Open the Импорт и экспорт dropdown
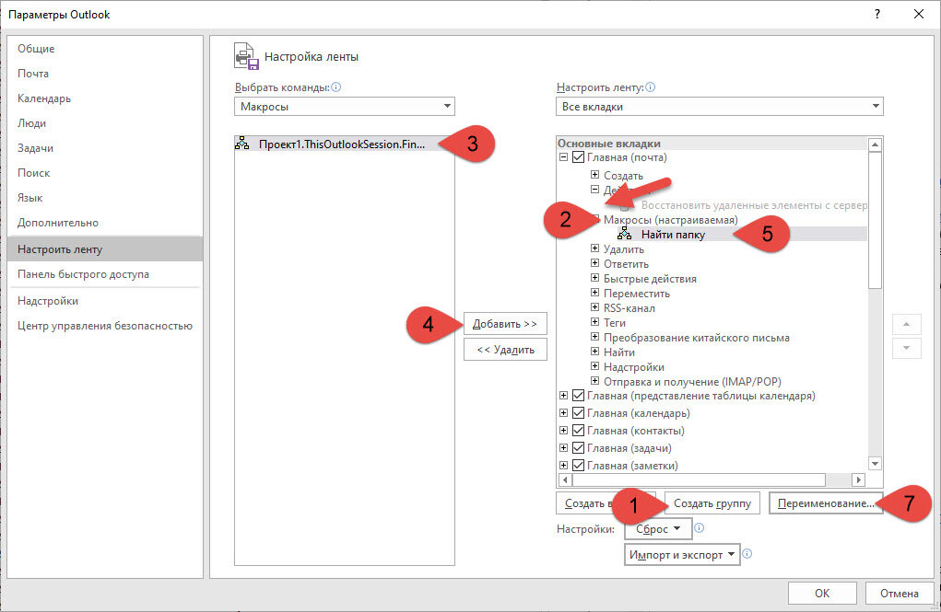This screenshot has width=941, height=612. coord(682,554)
